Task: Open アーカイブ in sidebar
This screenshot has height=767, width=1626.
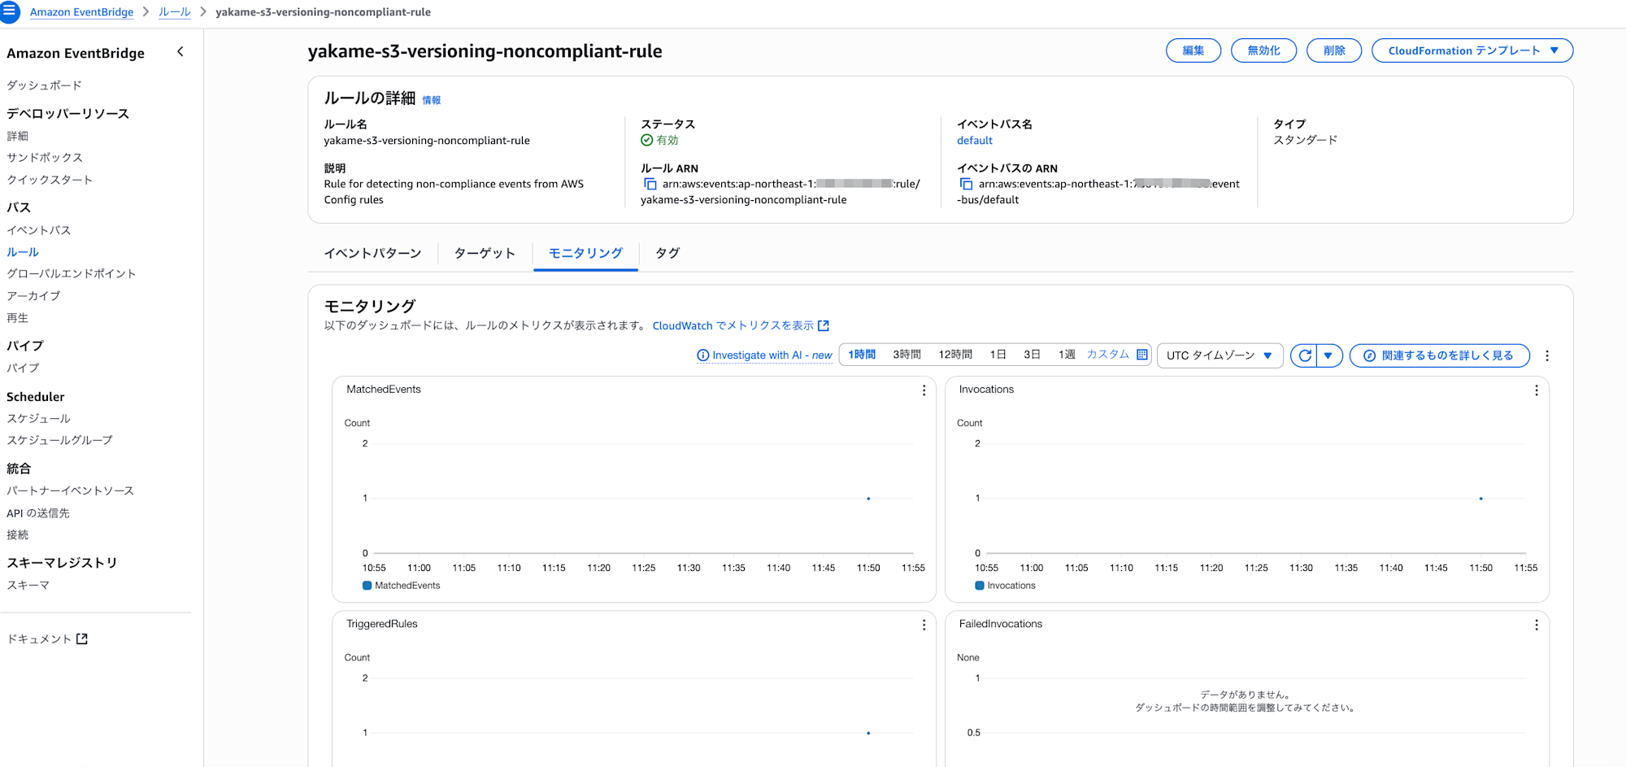Action: tap(33, 296)
